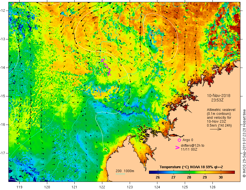The width and height of the screenshot is (246, 190).
Task: Click the drifters@12h to label
Action: pyautogui.click(x=193, y=146)
